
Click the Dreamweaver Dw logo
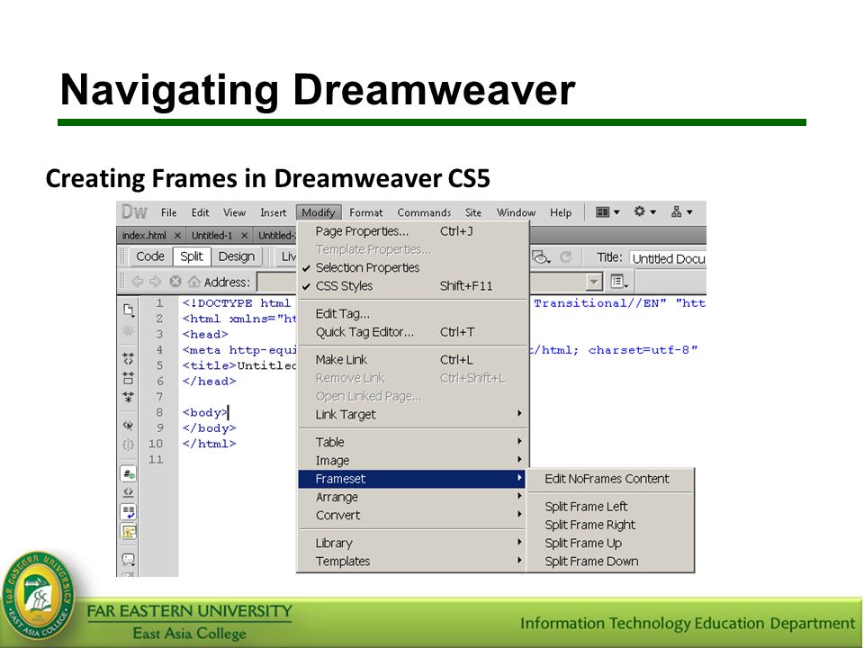pyautogui.click(x=134, y=212)
